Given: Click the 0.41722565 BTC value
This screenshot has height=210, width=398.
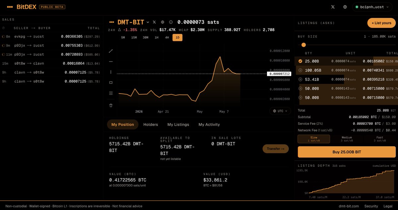Looking at the screenshot, I should 128,180.
